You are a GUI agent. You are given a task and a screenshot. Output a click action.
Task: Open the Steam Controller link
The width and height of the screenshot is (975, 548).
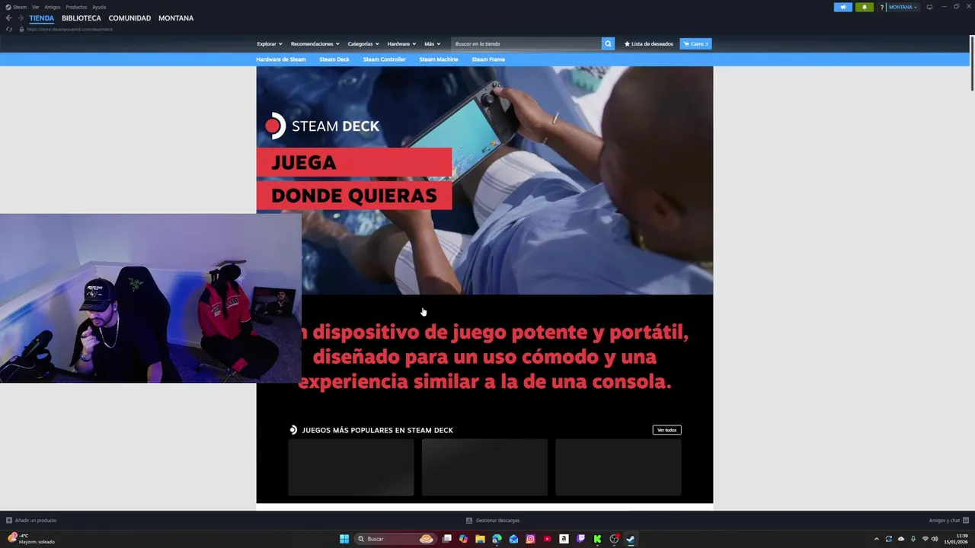(384, 59)
